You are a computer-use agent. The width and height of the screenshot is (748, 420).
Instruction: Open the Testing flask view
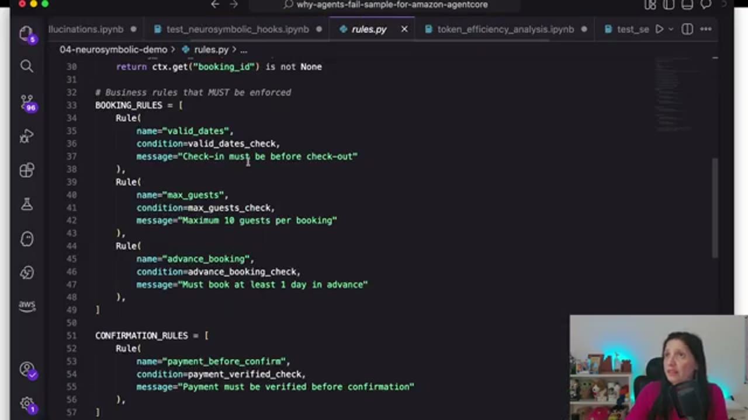tap(27, 204)
